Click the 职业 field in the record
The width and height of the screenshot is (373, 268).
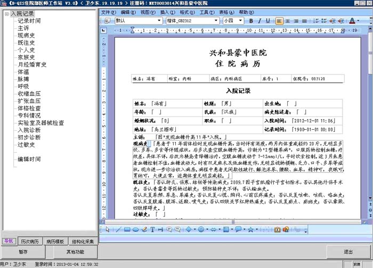226,121
